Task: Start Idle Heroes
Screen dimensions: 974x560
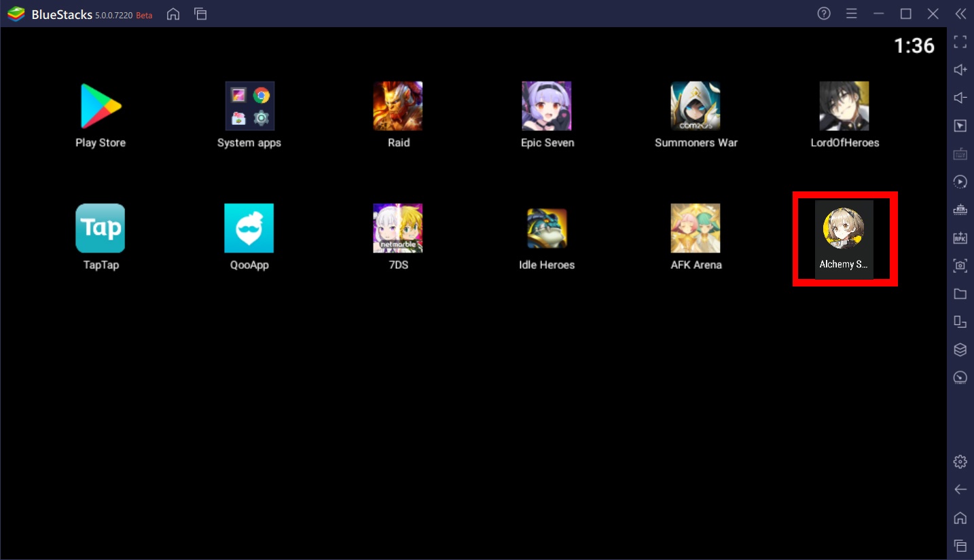Action: [x=547, y=229]
